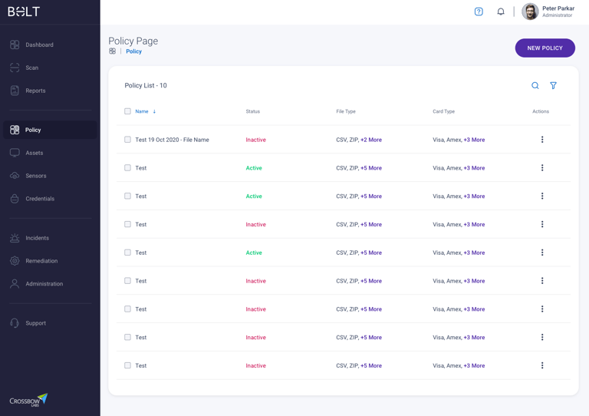Open search in Policy List

click(535, 86)
